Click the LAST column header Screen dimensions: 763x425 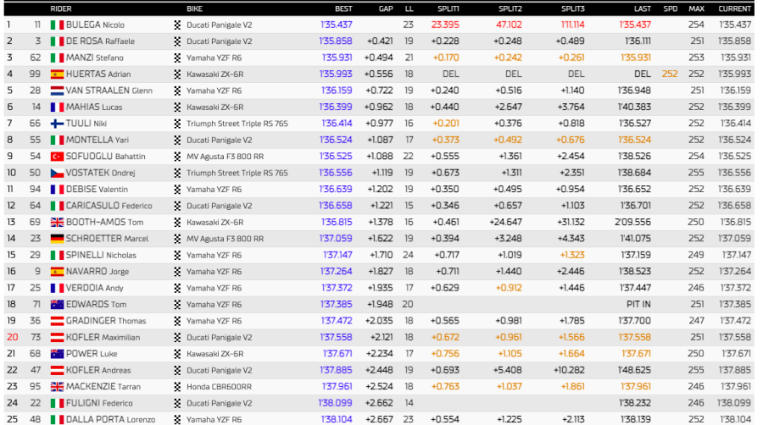[643, 8]
